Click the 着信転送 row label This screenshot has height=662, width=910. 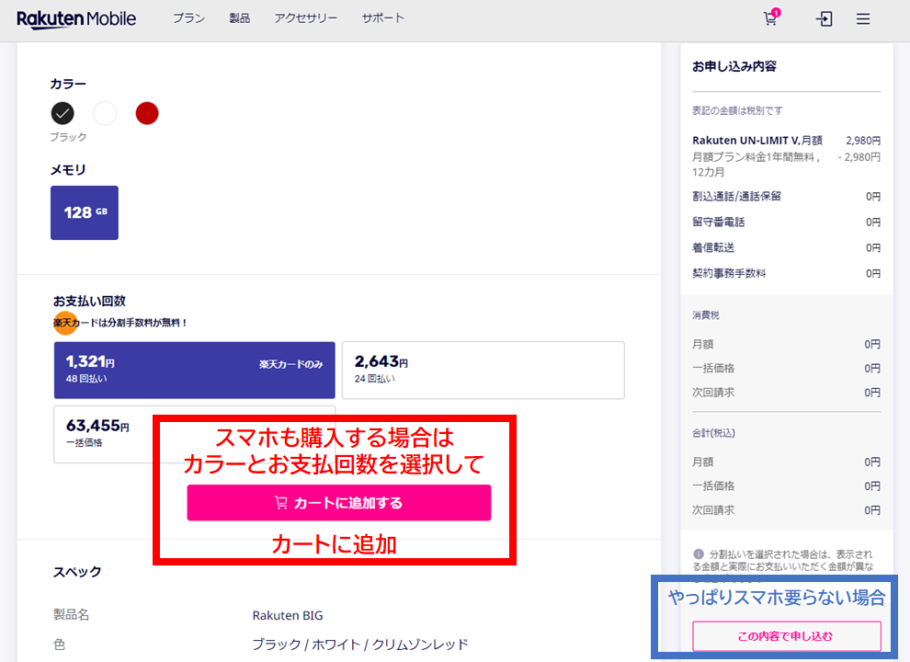click(713, 247)
